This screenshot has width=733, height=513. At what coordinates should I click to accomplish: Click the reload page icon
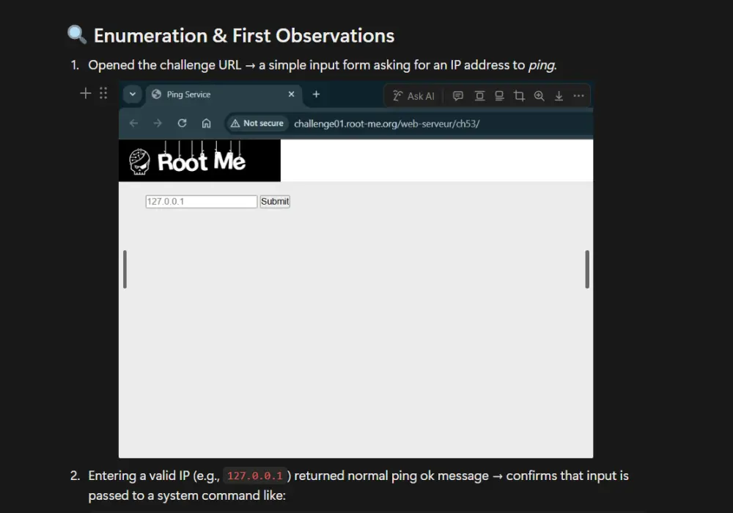coord(182,123)
